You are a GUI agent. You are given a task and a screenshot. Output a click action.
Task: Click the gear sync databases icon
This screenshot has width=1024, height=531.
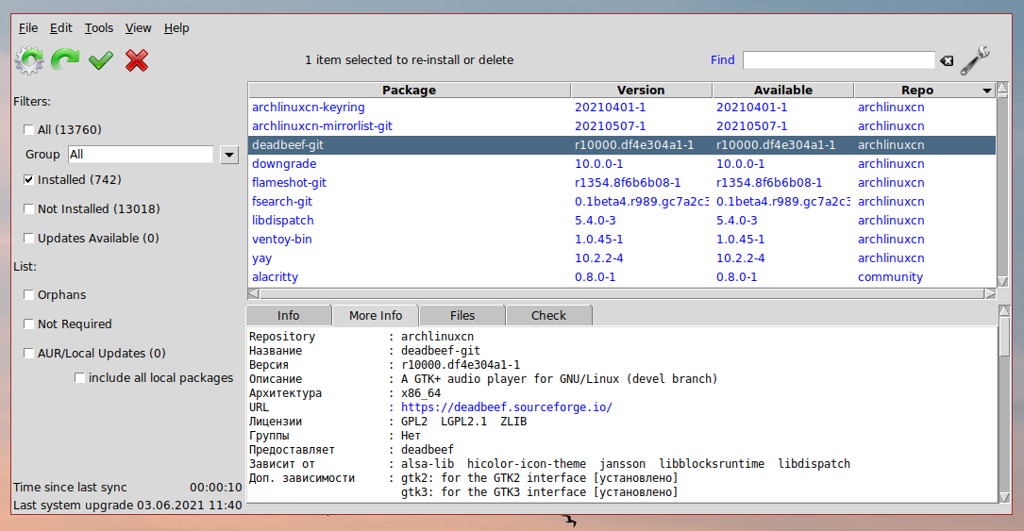[x=29, y=60]
